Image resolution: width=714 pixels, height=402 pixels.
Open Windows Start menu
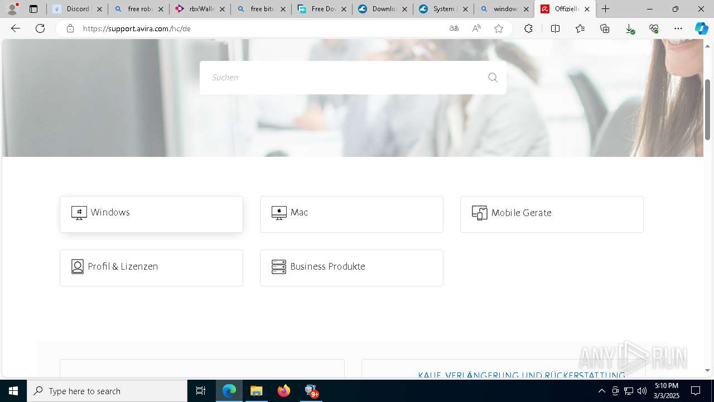pyautogui.click(x=13, y=391)
